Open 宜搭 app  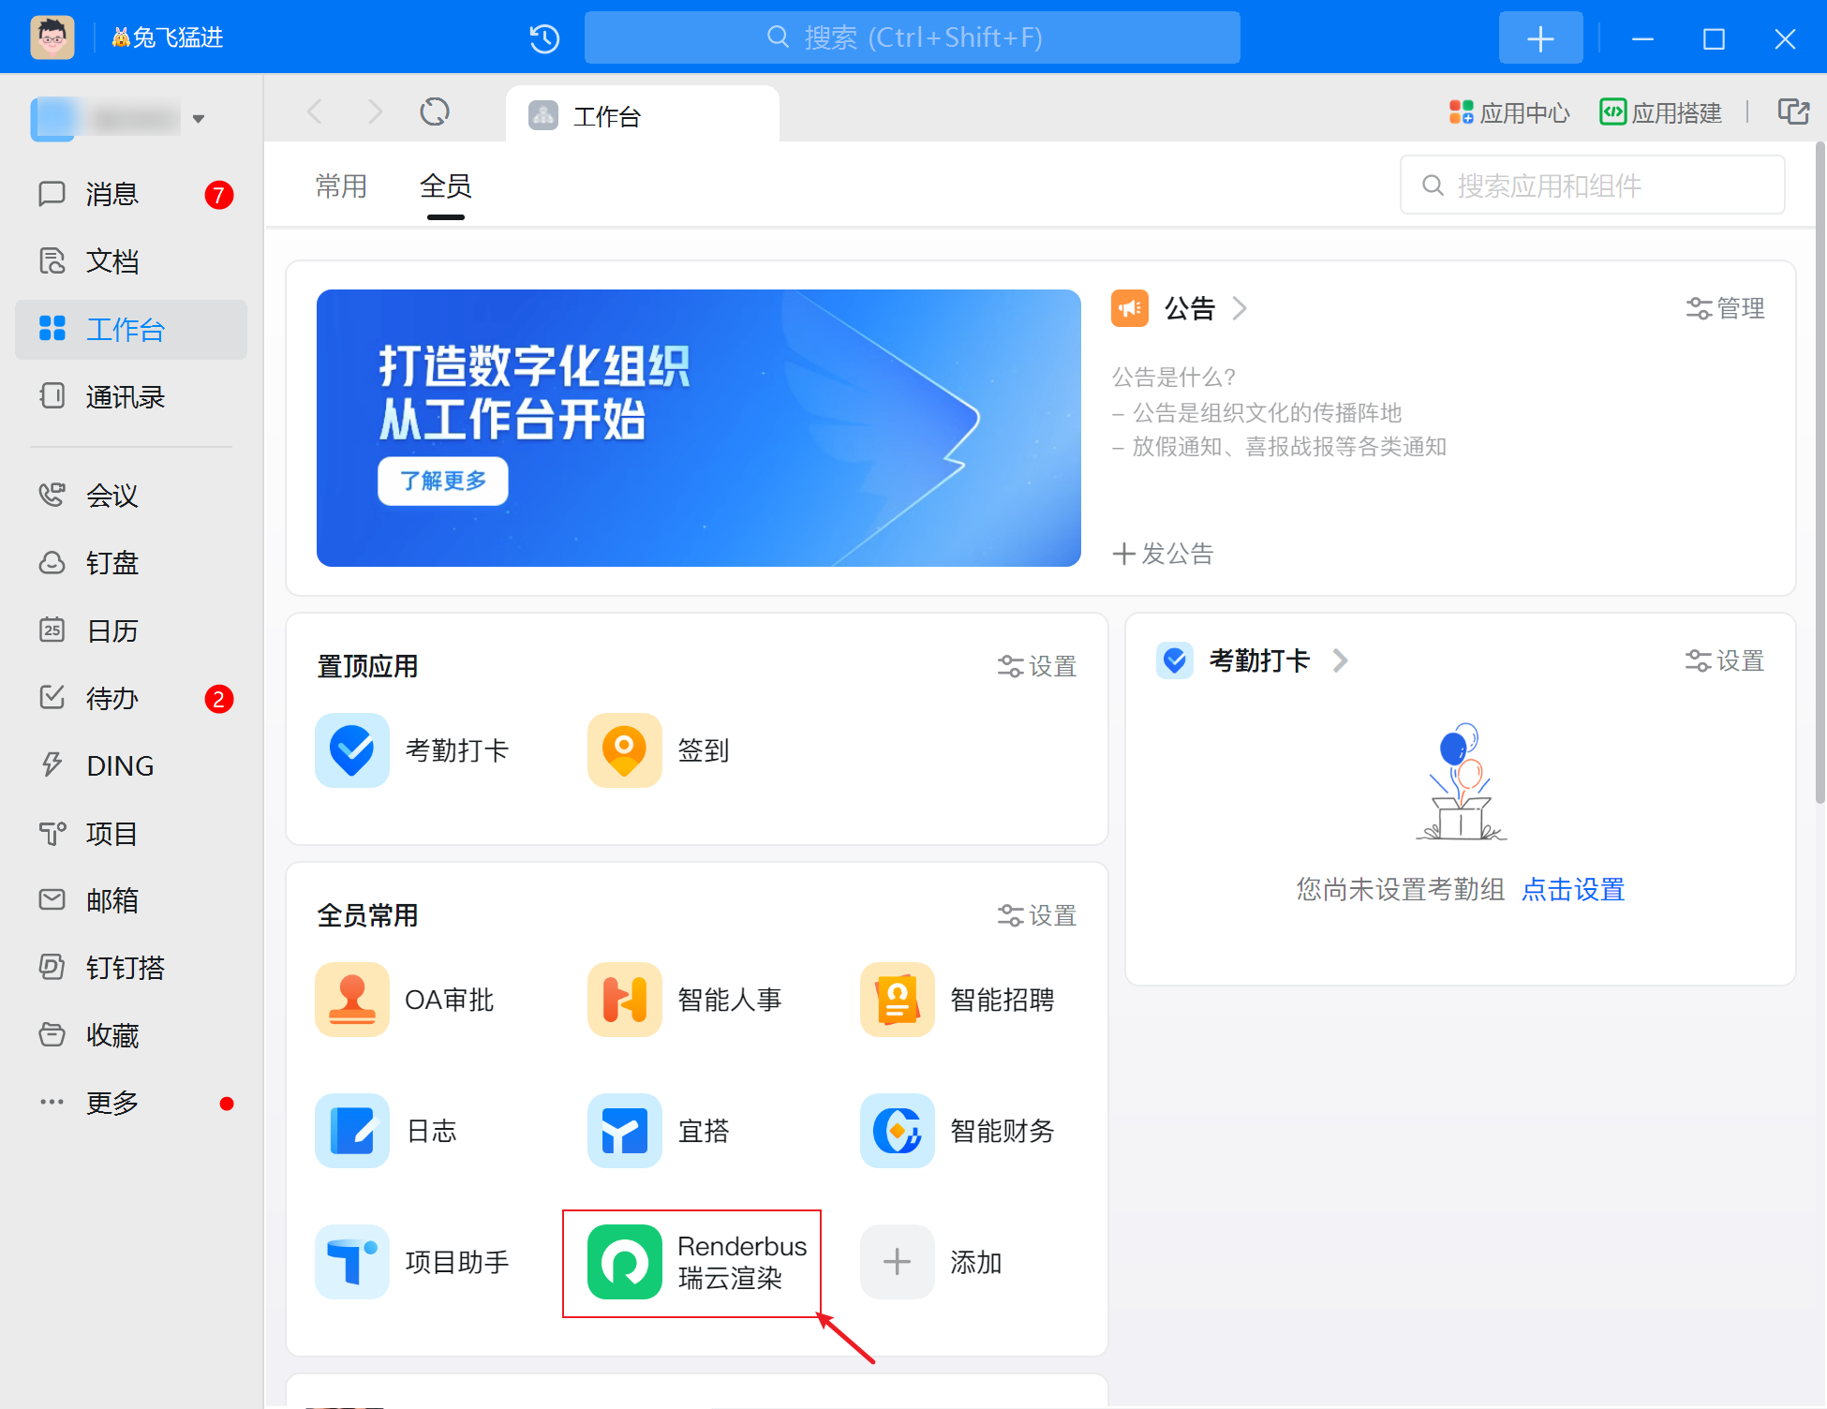click(659, 1131)
